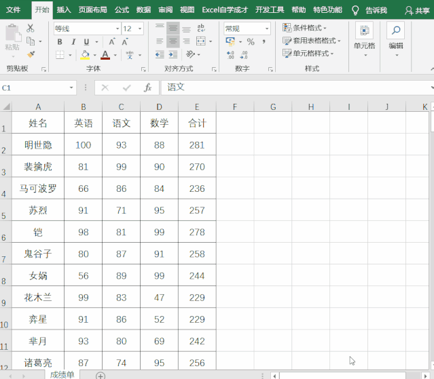
Task: Click the Cut scissors icon
Action: [31, 28]
